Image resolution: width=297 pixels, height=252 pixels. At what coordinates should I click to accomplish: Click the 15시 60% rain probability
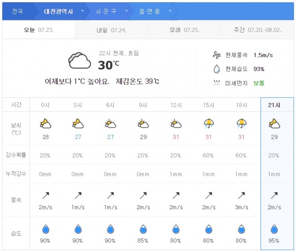(208, 155)
